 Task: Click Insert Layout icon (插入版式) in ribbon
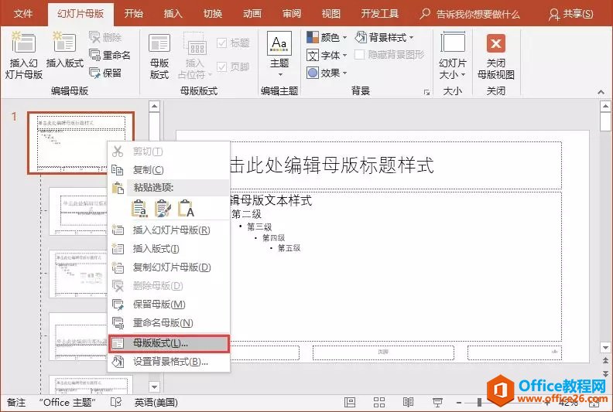pyautogui.click(x=64, y=49)
